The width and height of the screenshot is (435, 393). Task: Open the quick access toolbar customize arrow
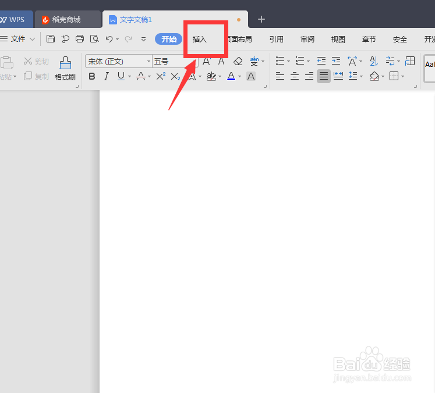pos(143,40)
